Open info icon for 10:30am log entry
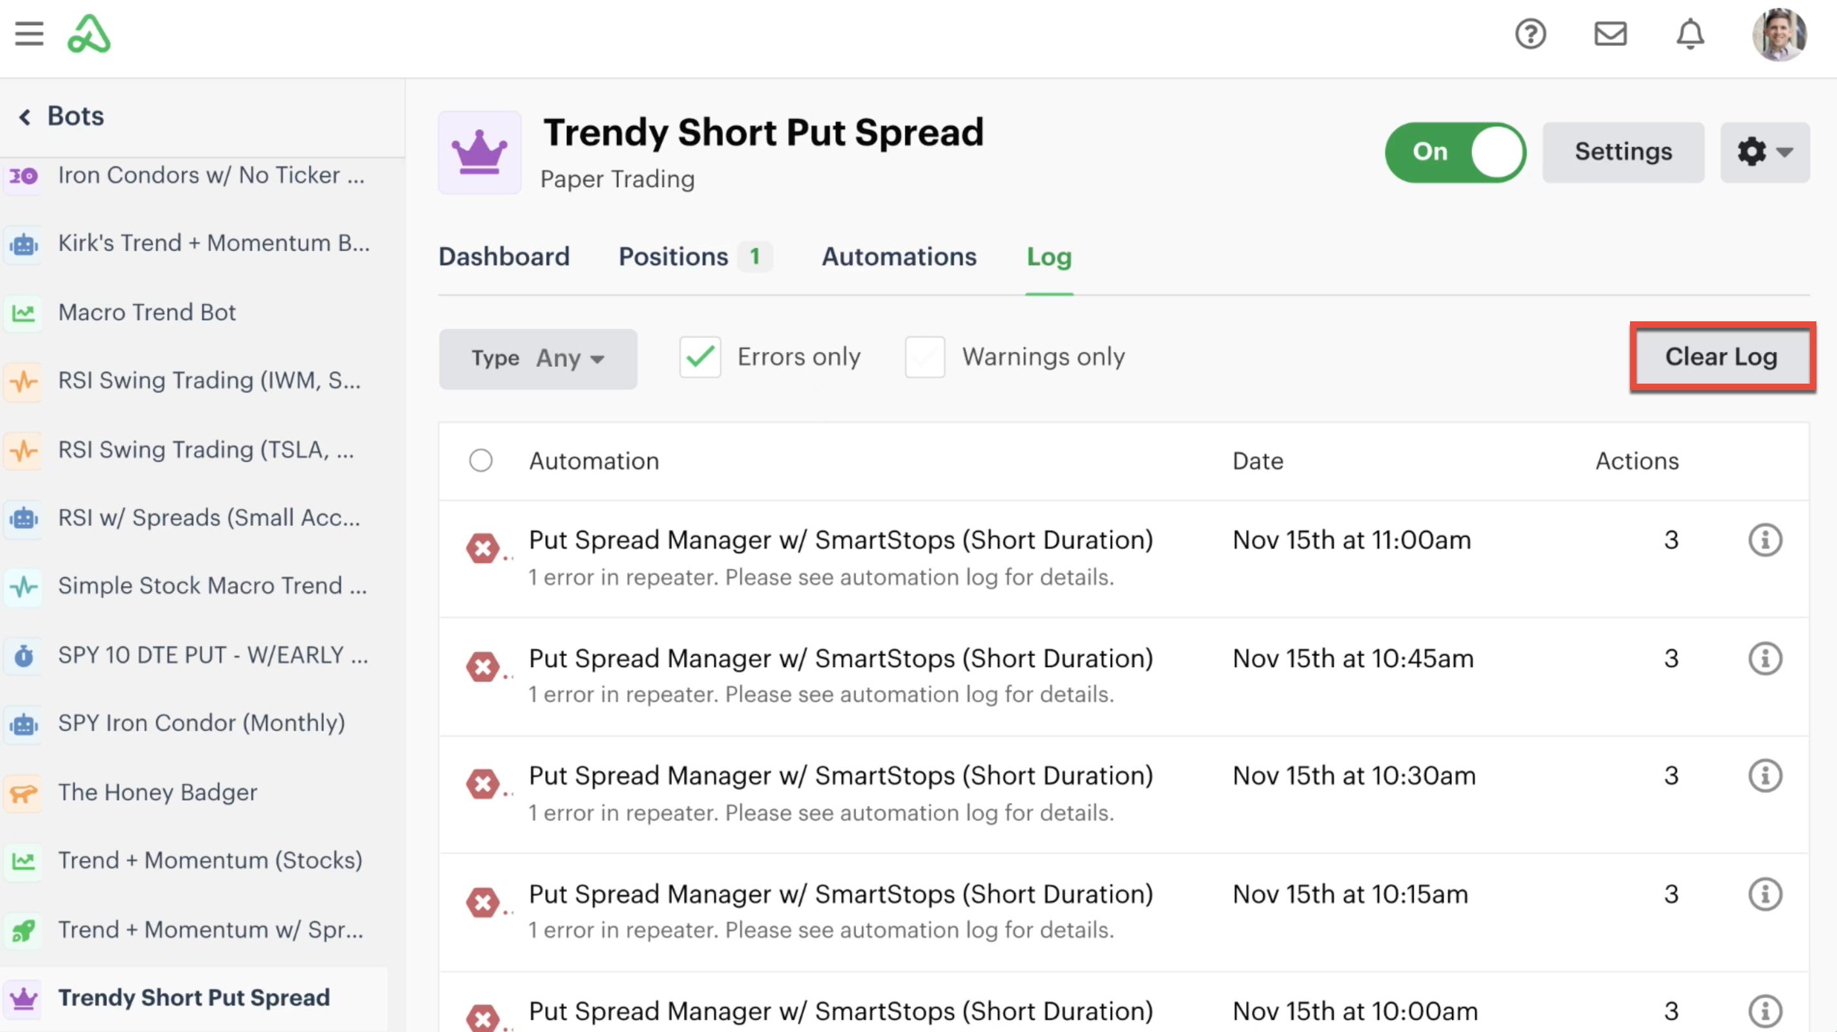This screenshot has width=1837, height=1032. click(1765, 776)
